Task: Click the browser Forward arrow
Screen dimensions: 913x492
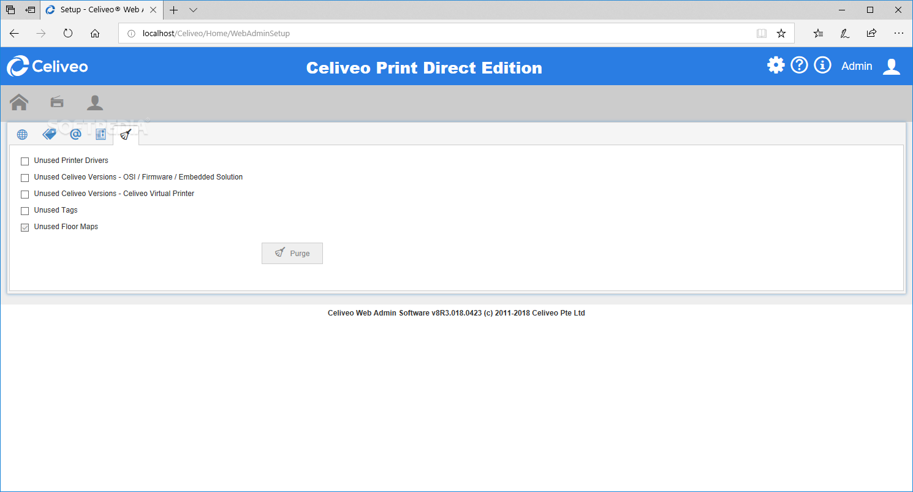Action: 41,34
